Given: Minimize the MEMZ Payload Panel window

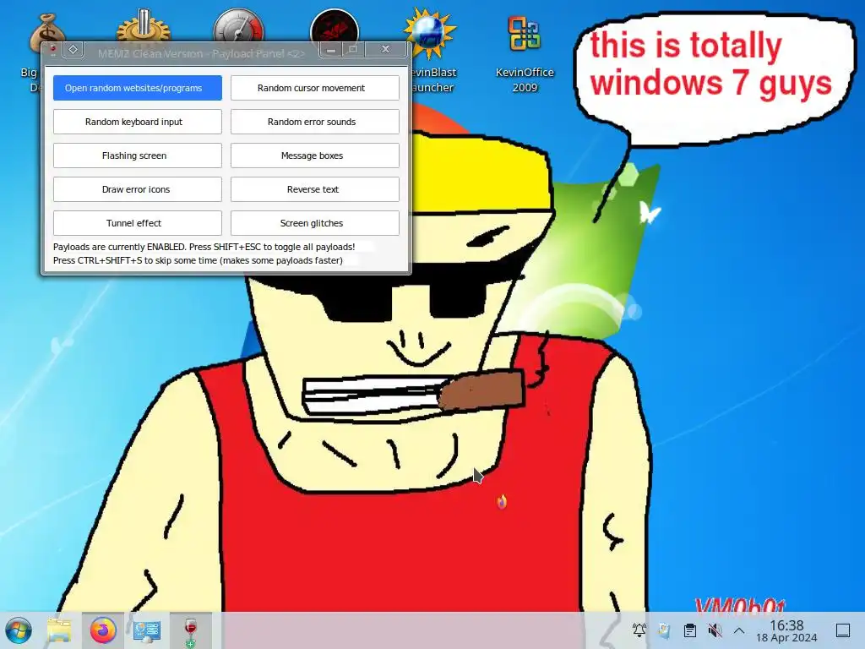Looking at the screenshot, I should point(331,50).
